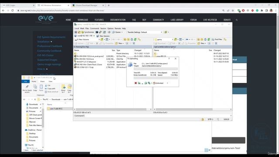The image size is (279, 157).
Task: Open the terminal console icon in WinSCP toolbar
Action: tap(97, 32)
